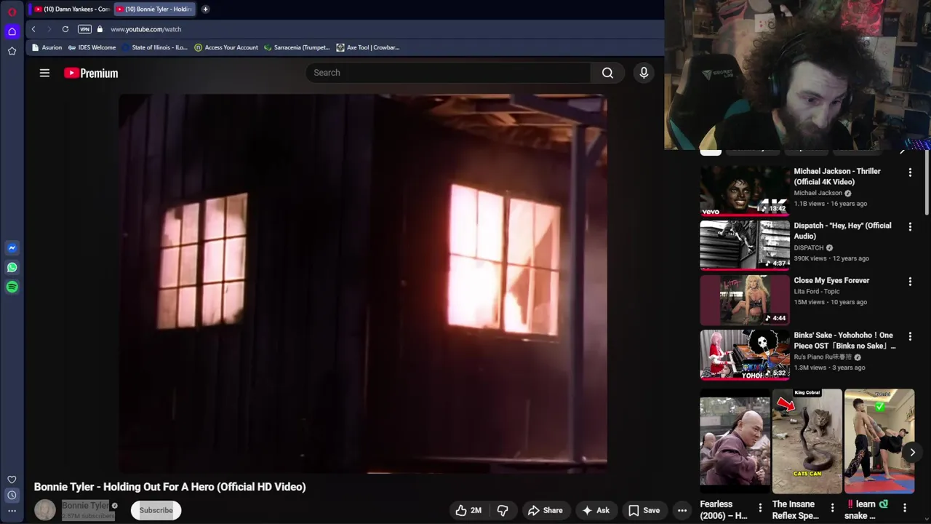
Task: Open the Opera menu logo
Action: [x=12, y=12]
